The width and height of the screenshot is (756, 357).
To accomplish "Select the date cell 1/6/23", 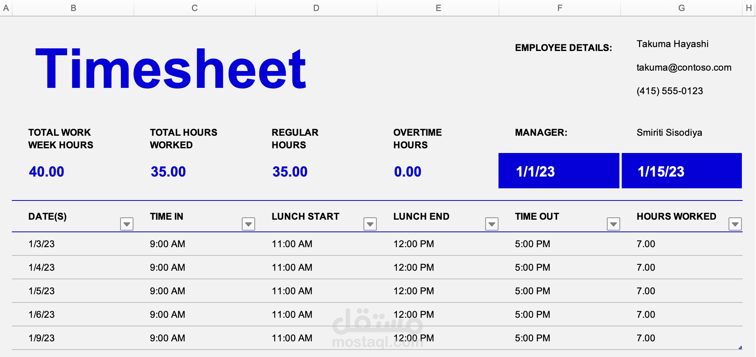I will tap(41, 315).
